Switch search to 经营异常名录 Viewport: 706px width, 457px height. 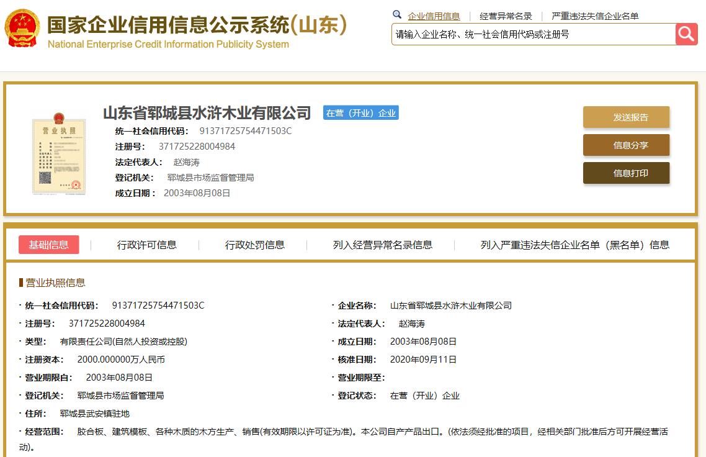(x=506, y=16)
